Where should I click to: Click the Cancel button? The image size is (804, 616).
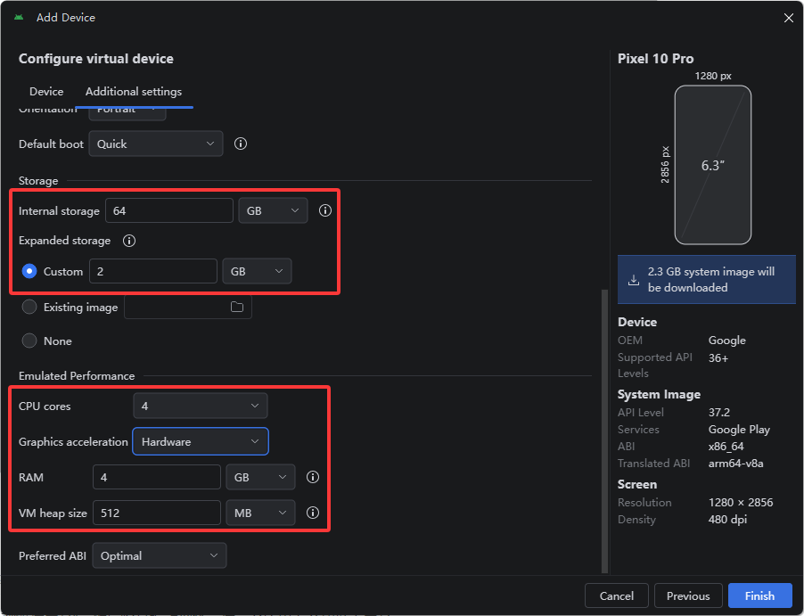(616, 595)
